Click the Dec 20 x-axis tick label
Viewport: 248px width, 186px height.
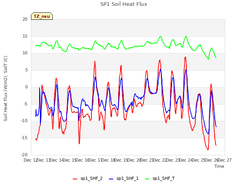click(134, 160)
